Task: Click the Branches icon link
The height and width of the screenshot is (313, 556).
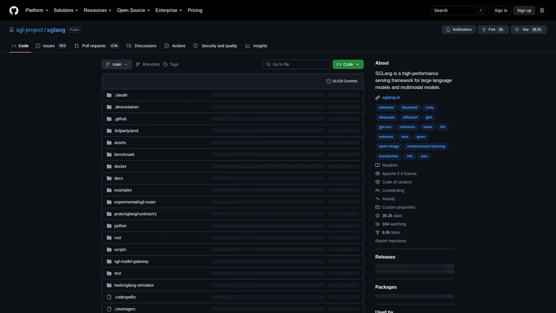Action: coord(148,64)
